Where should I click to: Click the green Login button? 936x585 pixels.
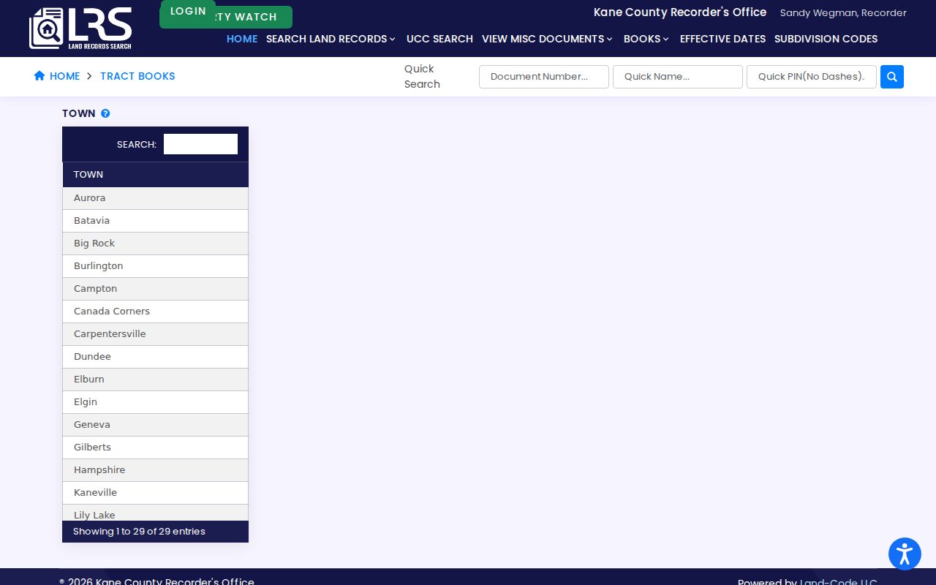tap(188, 11)
